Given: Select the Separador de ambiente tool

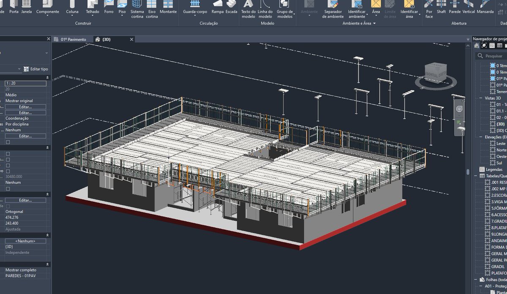Looking at the screenshot, I should pyautogui.click(x=334, y=8).
